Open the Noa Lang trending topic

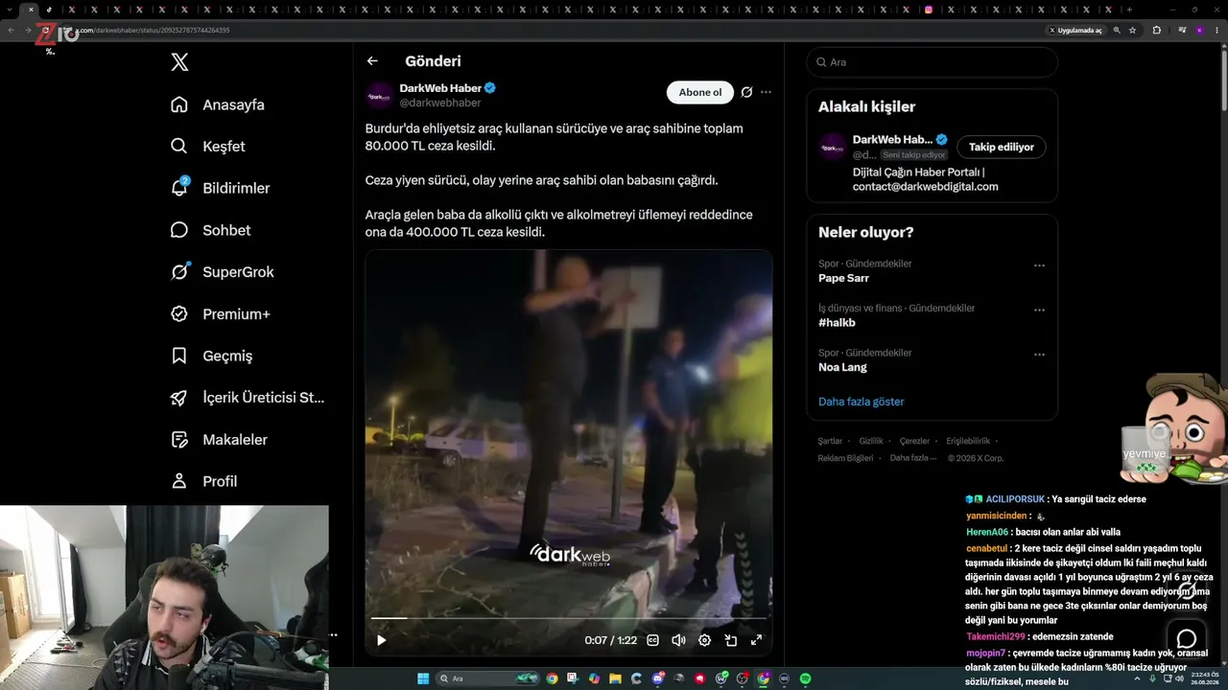(842, 367)
